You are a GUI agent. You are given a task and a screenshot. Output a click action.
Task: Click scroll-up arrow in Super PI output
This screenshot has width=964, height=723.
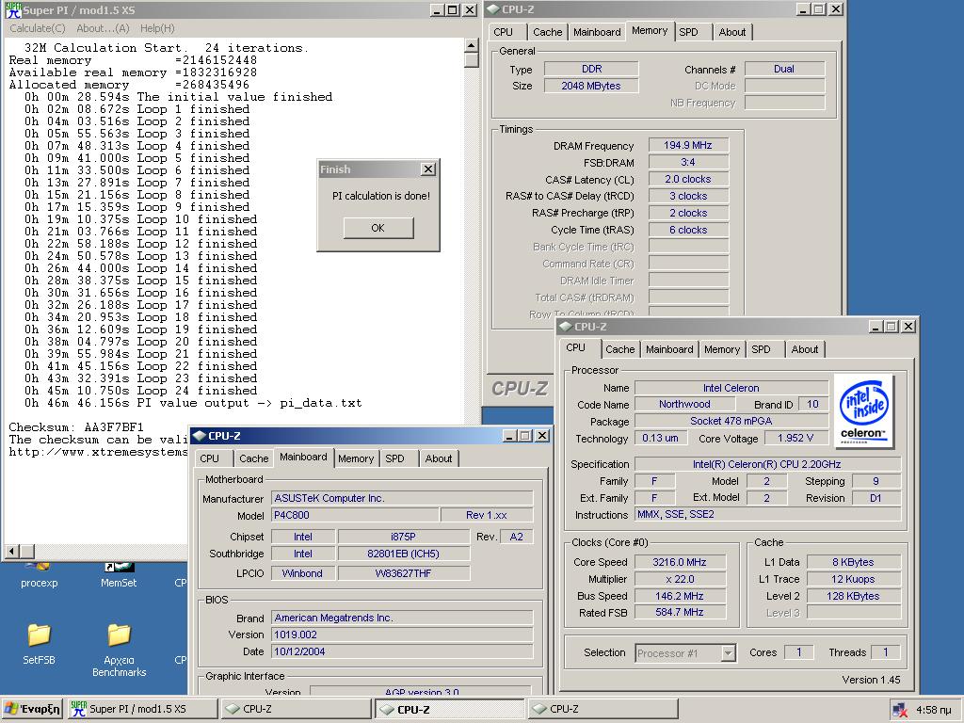(471, 45)
